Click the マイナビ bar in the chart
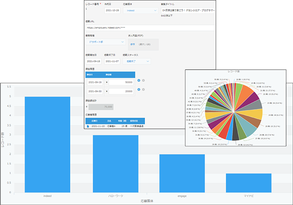 pyautogui.click(x=249, y=183)
